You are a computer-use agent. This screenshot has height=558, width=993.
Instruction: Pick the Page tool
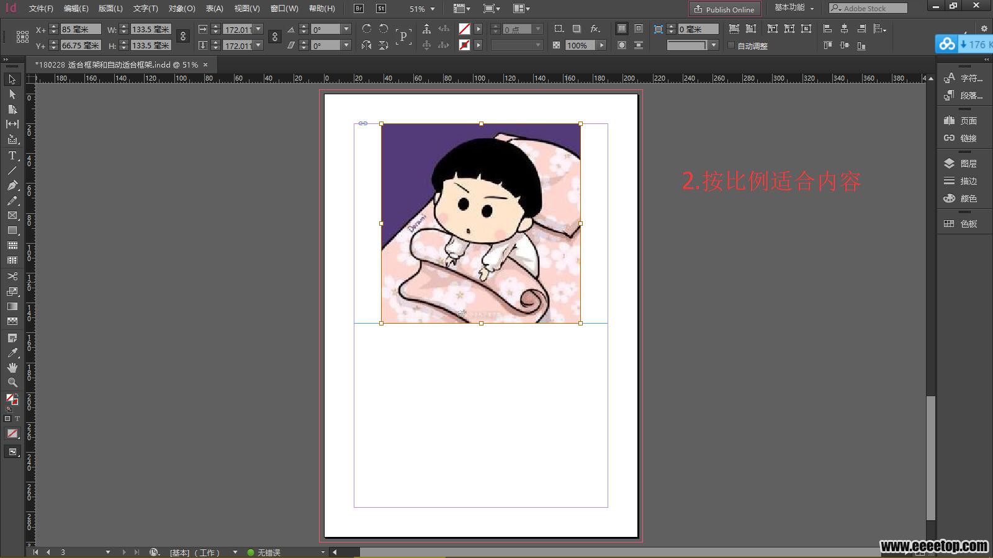click(x=12, y=109)
